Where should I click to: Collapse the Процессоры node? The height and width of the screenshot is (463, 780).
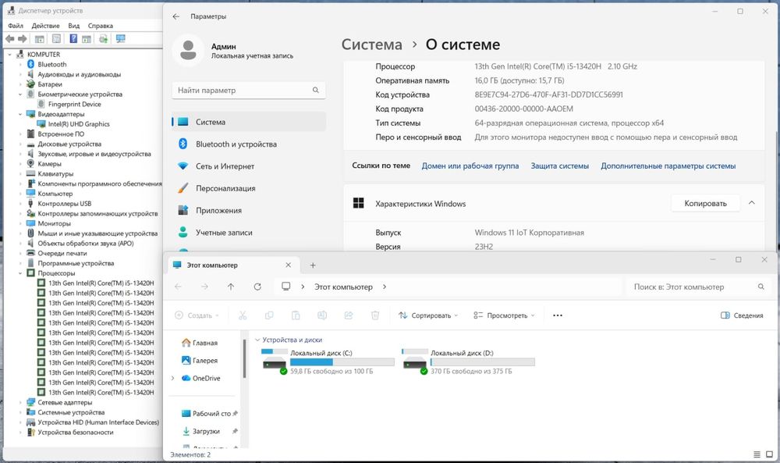pos(20,273)
